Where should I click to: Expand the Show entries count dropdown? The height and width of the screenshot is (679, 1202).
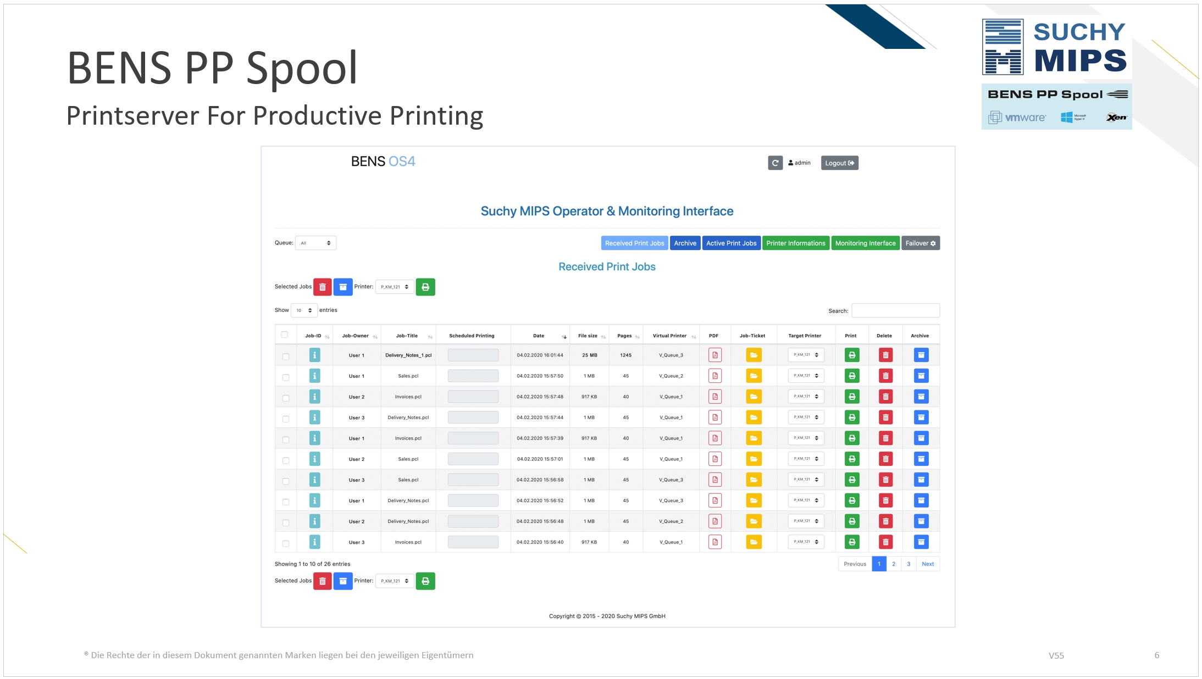[304, 310]
